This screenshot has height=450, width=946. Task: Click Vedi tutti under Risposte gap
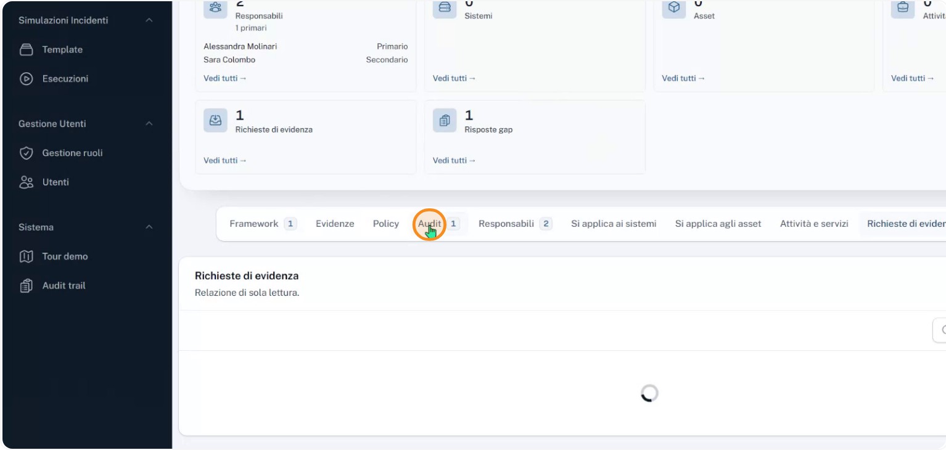point(454,160)
